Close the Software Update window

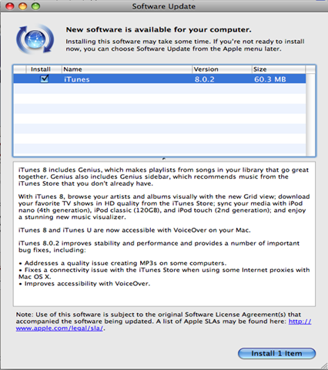coord(10,6)
